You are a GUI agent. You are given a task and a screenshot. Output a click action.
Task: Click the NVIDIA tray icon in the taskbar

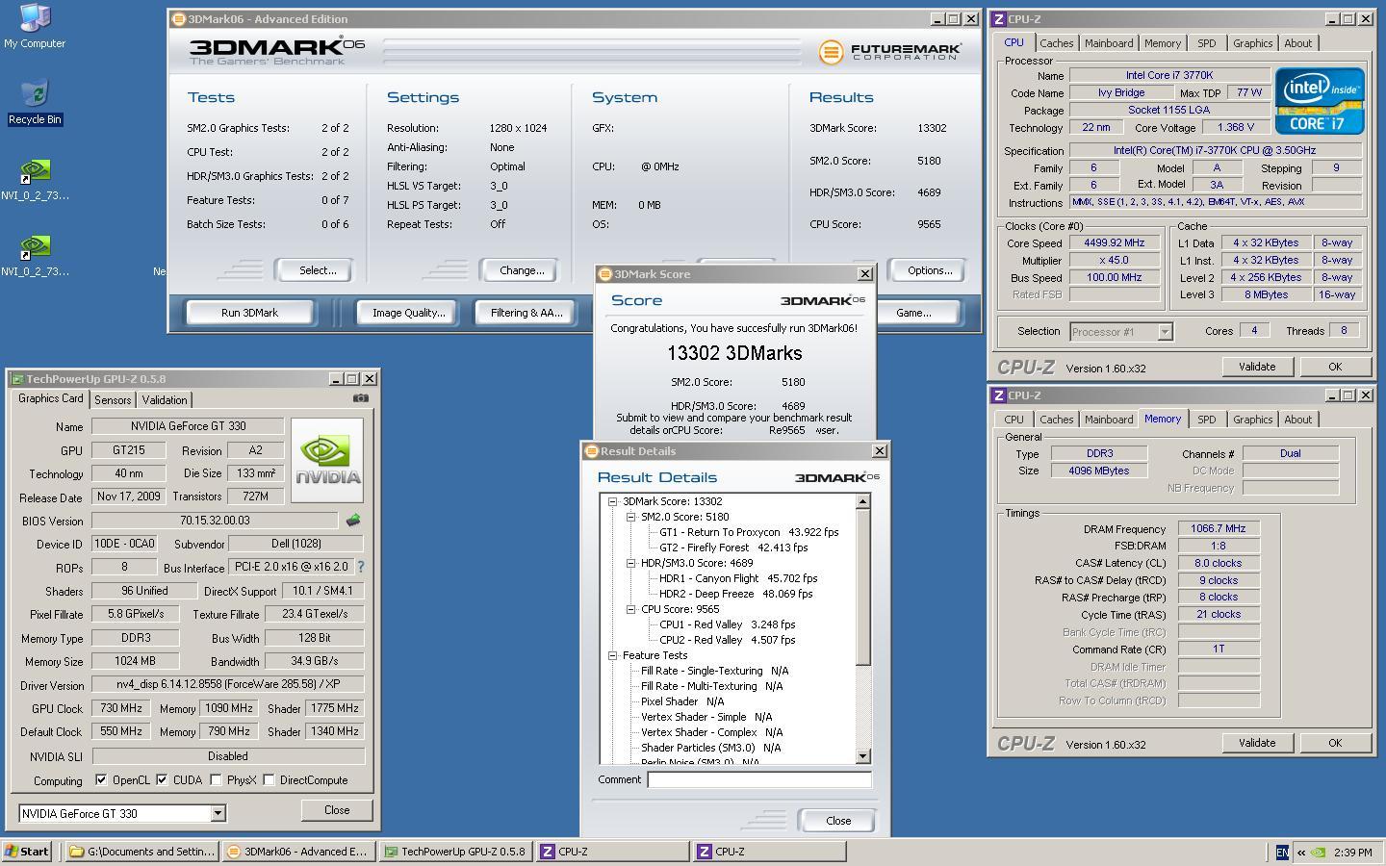point(1318,852)
